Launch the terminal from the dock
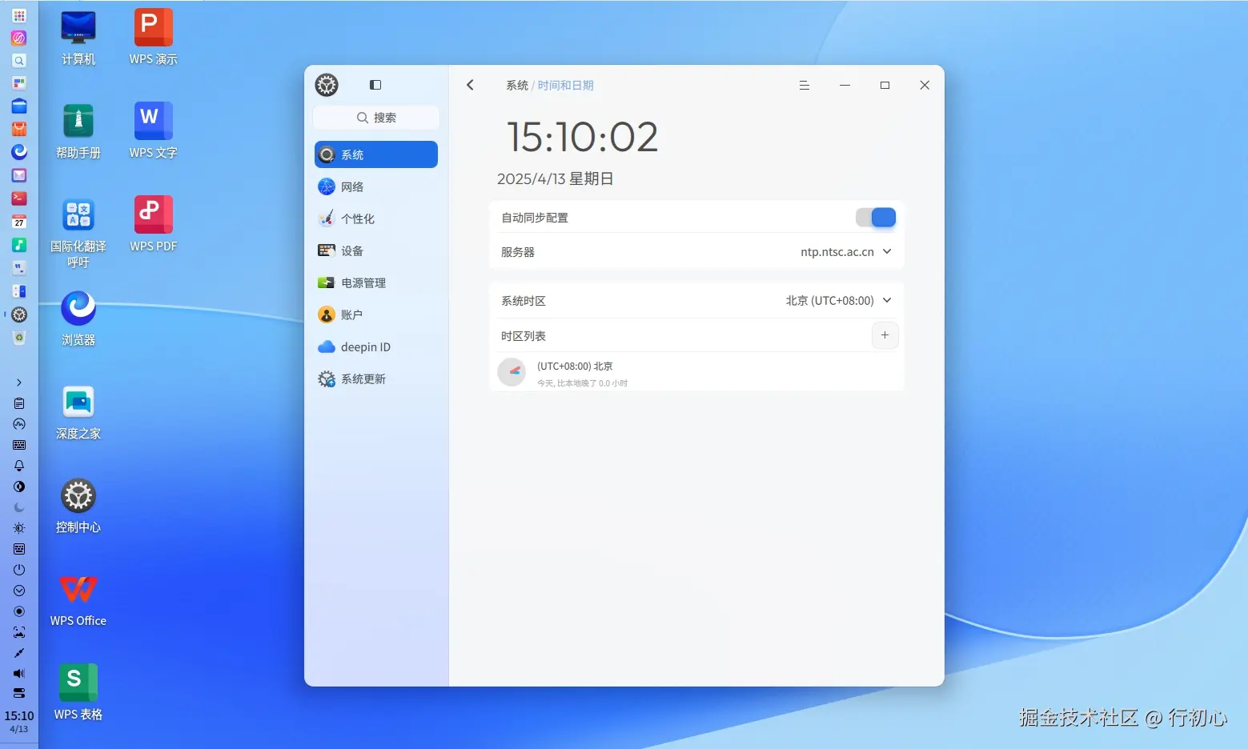This screenshot has width=1248, height=749. [x=19, y=198]
